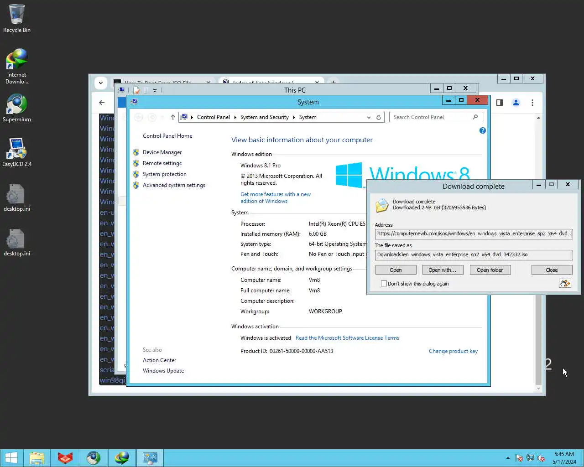Open Action Center under See also
Screen dimensions: 584x467
point(159,360)
